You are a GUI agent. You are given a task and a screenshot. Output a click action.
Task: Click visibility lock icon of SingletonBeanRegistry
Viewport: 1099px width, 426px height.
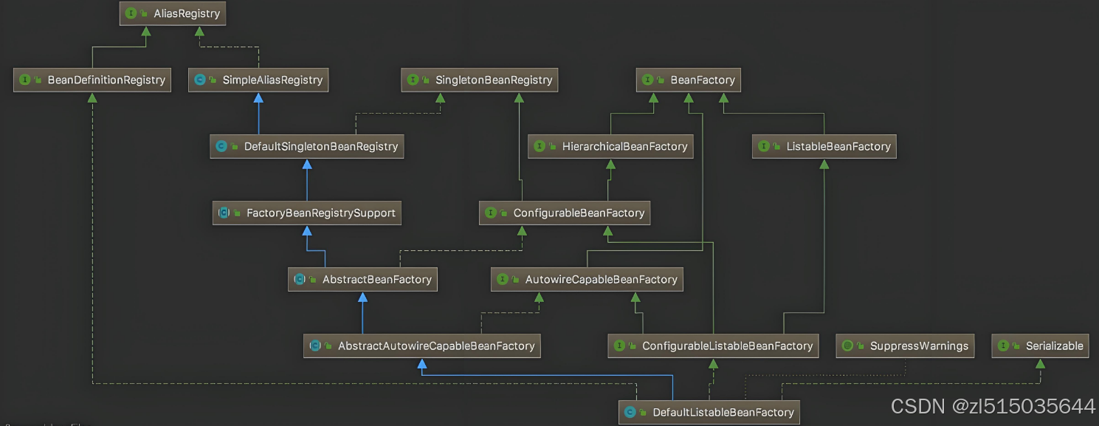tap(425, 80)
